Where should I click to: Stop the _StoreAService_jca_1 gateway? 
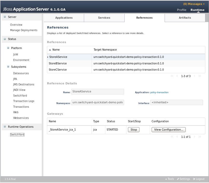pos(133,130)
